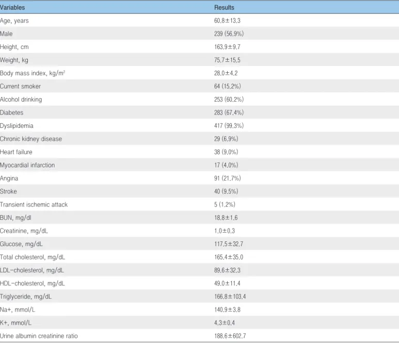
Task: Click the 'Myocardial infarction' label
Action: (27, 165)
